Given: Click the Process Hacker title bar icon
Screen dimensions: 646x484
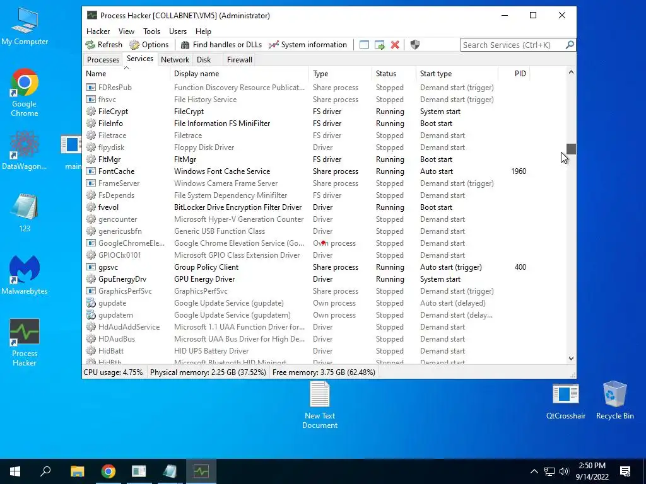Looking at the screenshot, I should 92,15.
